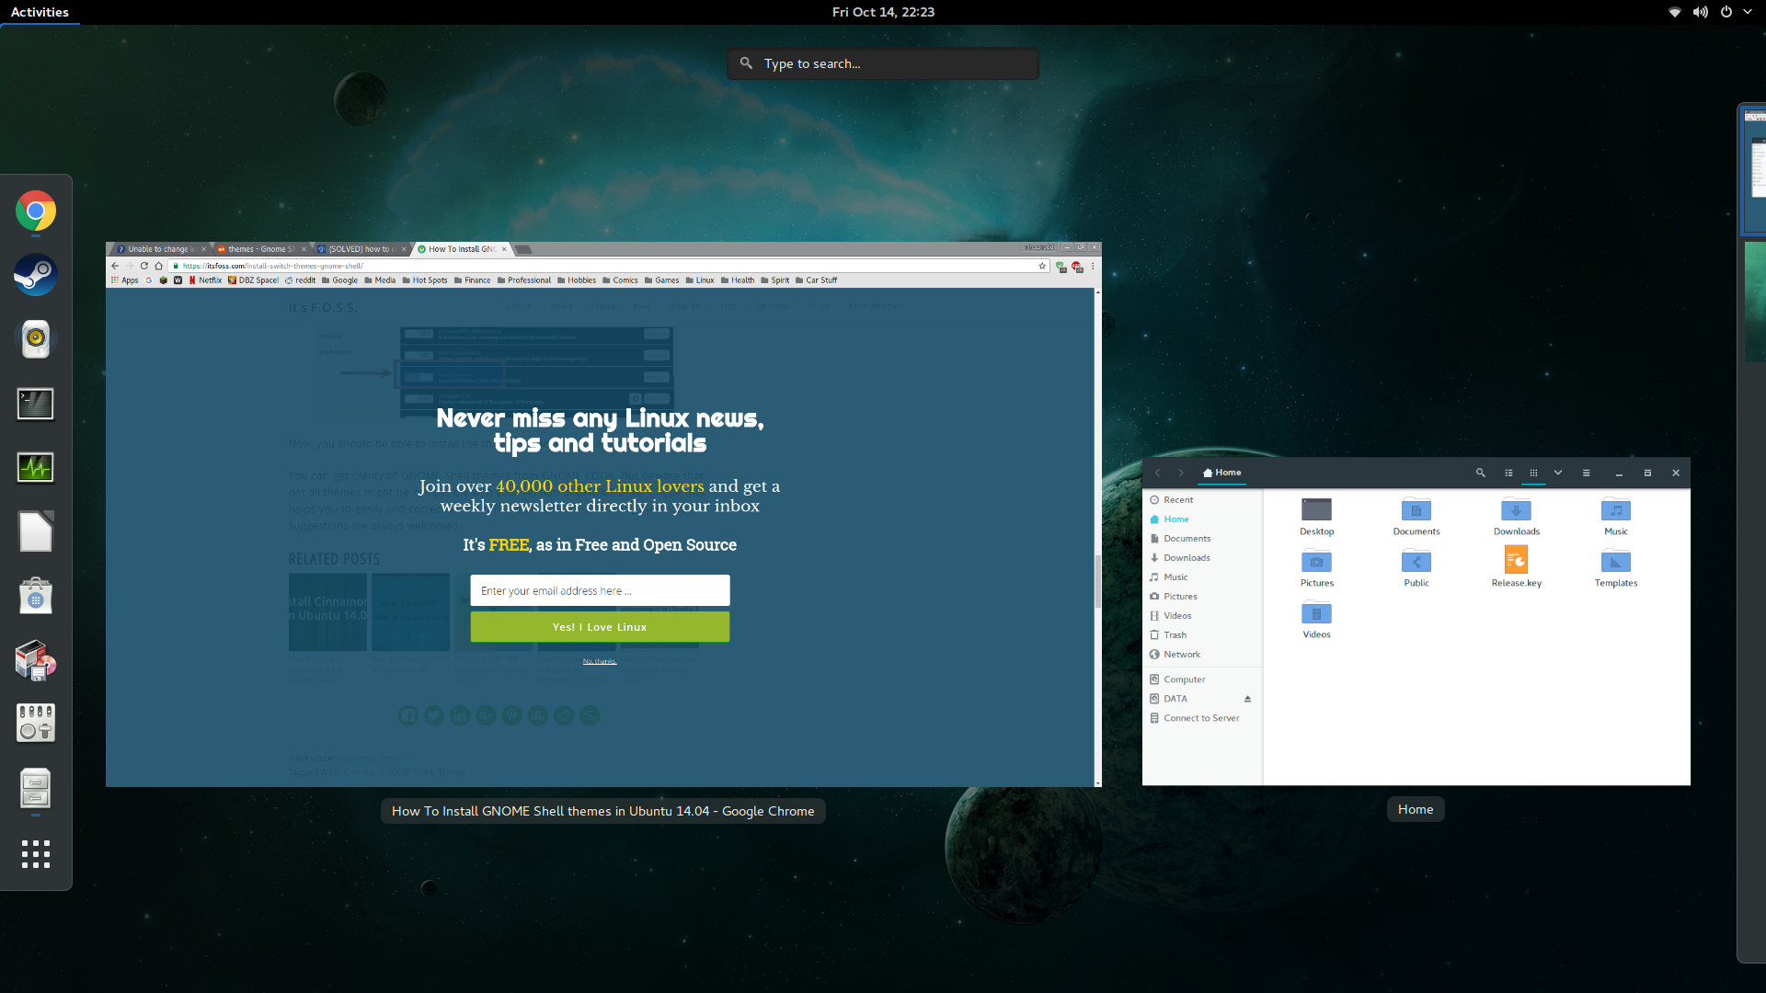Open the Files hamburger menu

tap(1586, 473)
